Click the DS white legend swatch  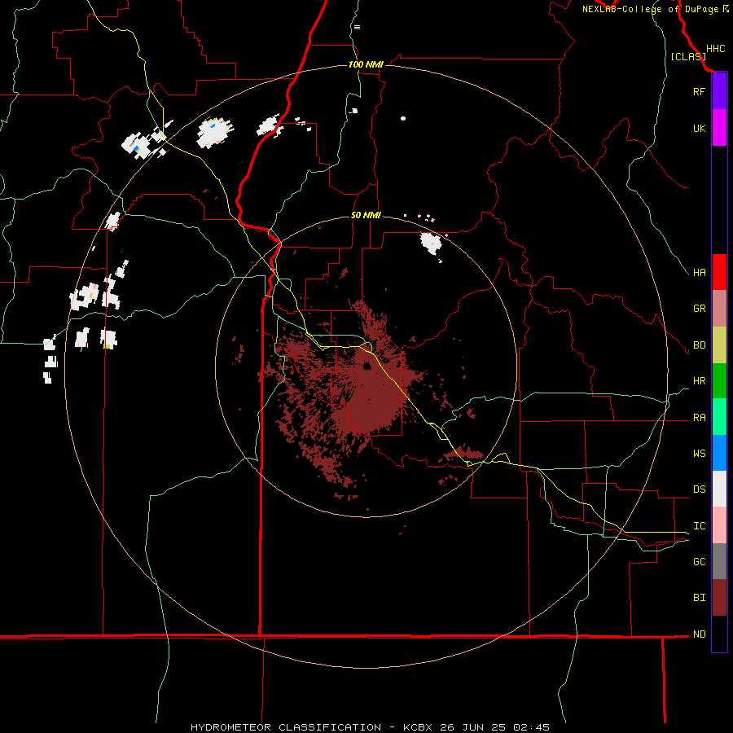719,489
